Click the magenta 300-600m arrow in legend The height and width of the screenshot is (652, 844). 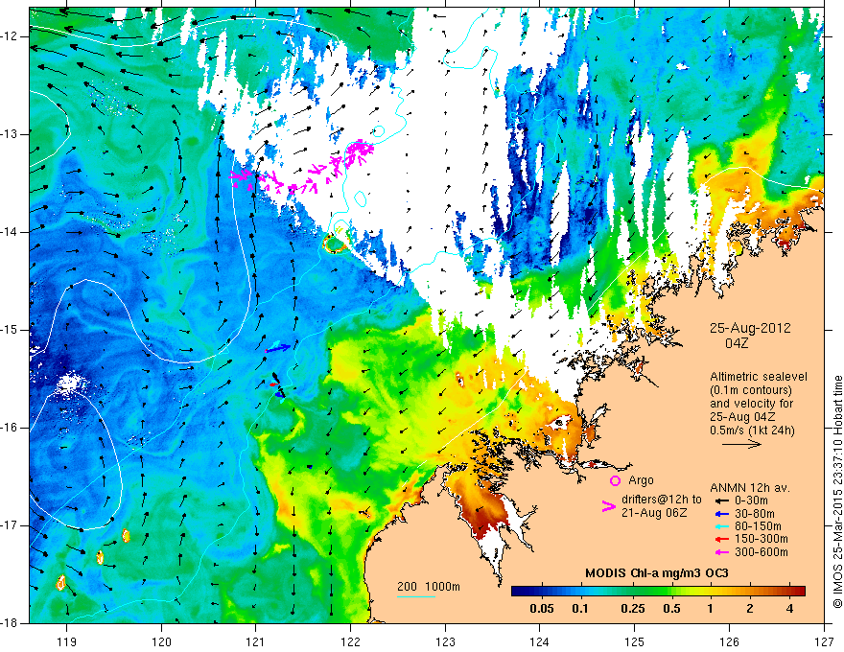click(721, 552)
